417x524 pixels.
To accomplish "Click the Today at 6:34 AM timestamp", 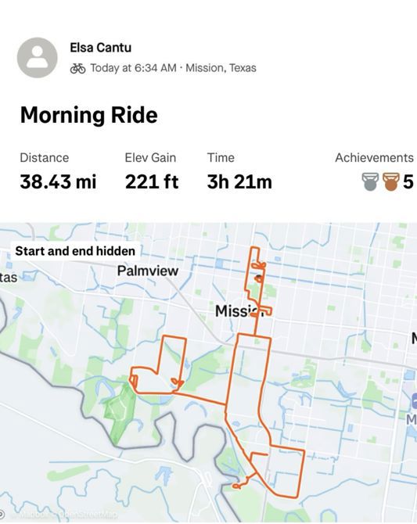I will click(x=133, y=68).
